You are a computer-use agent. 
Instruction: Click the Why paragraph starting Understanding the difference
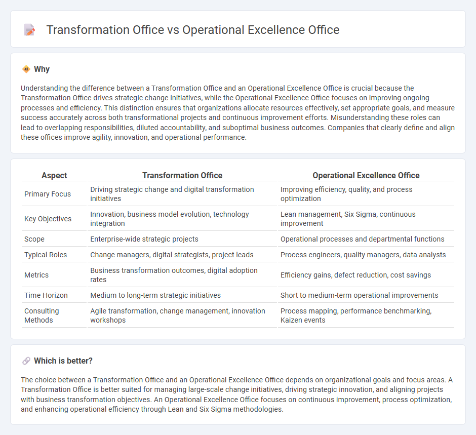237,112
